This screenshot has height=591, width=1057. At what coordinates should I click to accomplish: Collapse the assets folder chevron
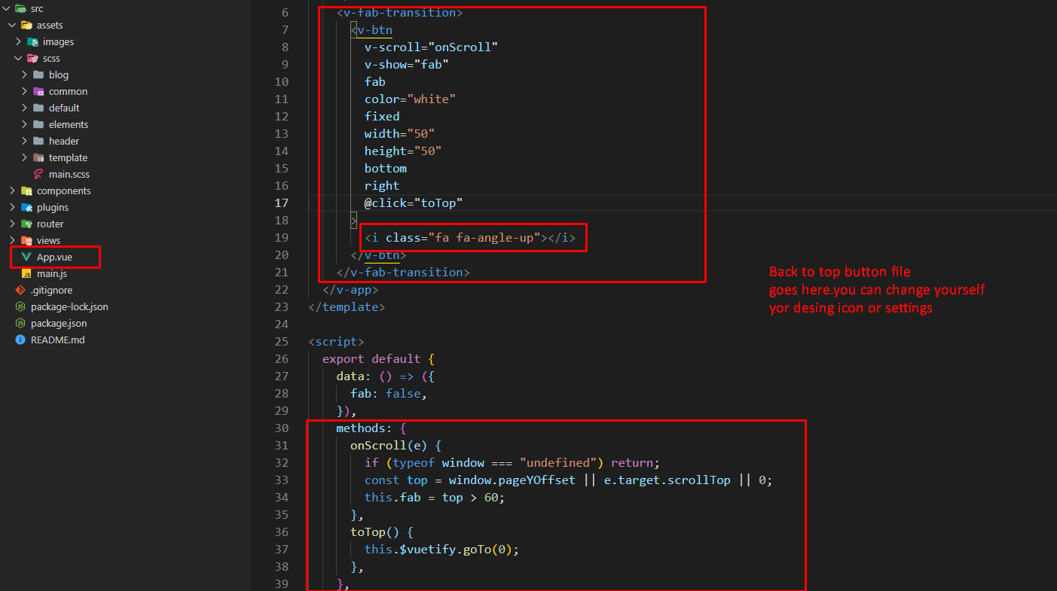12,26
